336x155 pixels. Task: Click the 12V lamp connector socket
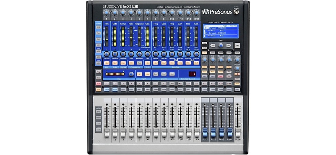(x=236, y=12)
